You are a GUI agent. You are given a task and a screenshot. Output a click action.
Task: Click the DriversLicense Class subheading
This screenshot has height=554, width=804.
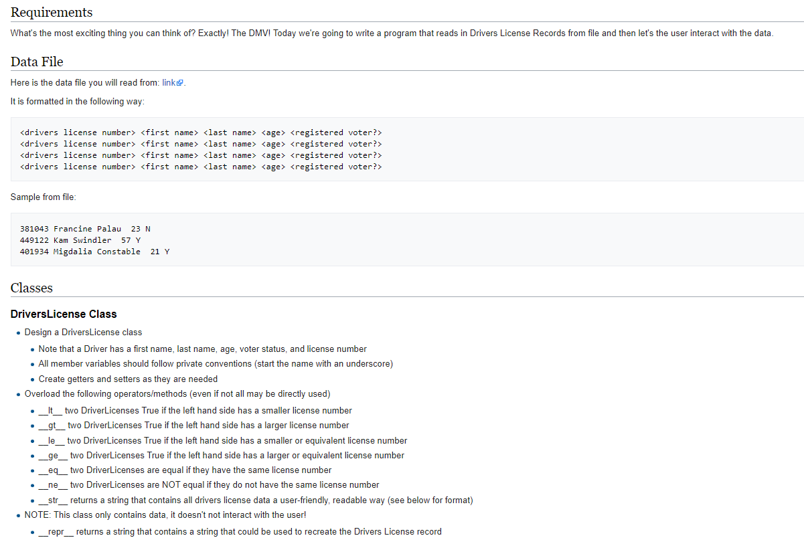(x=64, y=314)
